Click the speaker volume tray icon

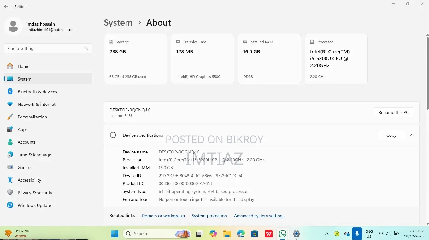(x=388, y=234)
